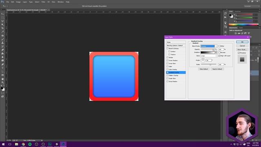Viewport: 261px width, 147px height.
Task: Uncheck Align with Layer
Action: 219,56
